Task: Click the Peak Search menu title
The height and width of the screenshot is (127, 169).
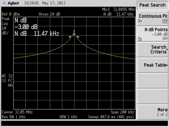Action: pyautogui.click(x=152, y=5)
